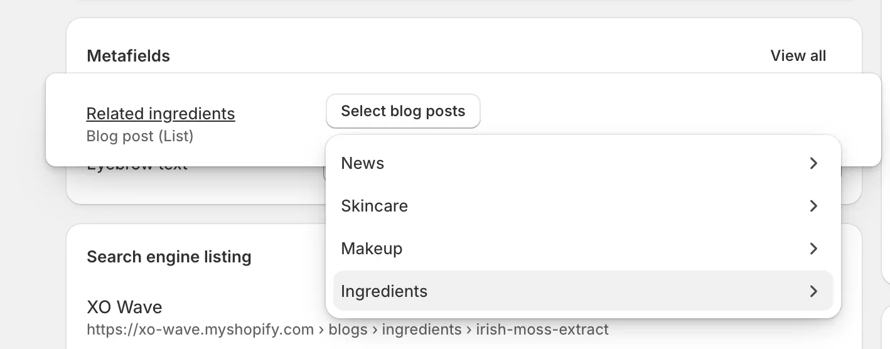Choose the Makeup blog entry
890x349 pixels.
coord(372,249)
